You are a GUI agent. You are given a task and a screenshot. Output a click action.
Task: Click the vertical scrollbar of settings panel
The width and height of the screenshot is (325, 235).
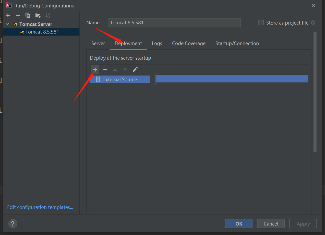point(315,92)
